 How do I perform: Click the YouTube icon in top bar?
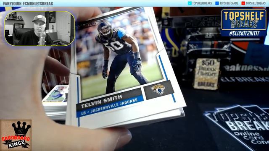[243, 3]
